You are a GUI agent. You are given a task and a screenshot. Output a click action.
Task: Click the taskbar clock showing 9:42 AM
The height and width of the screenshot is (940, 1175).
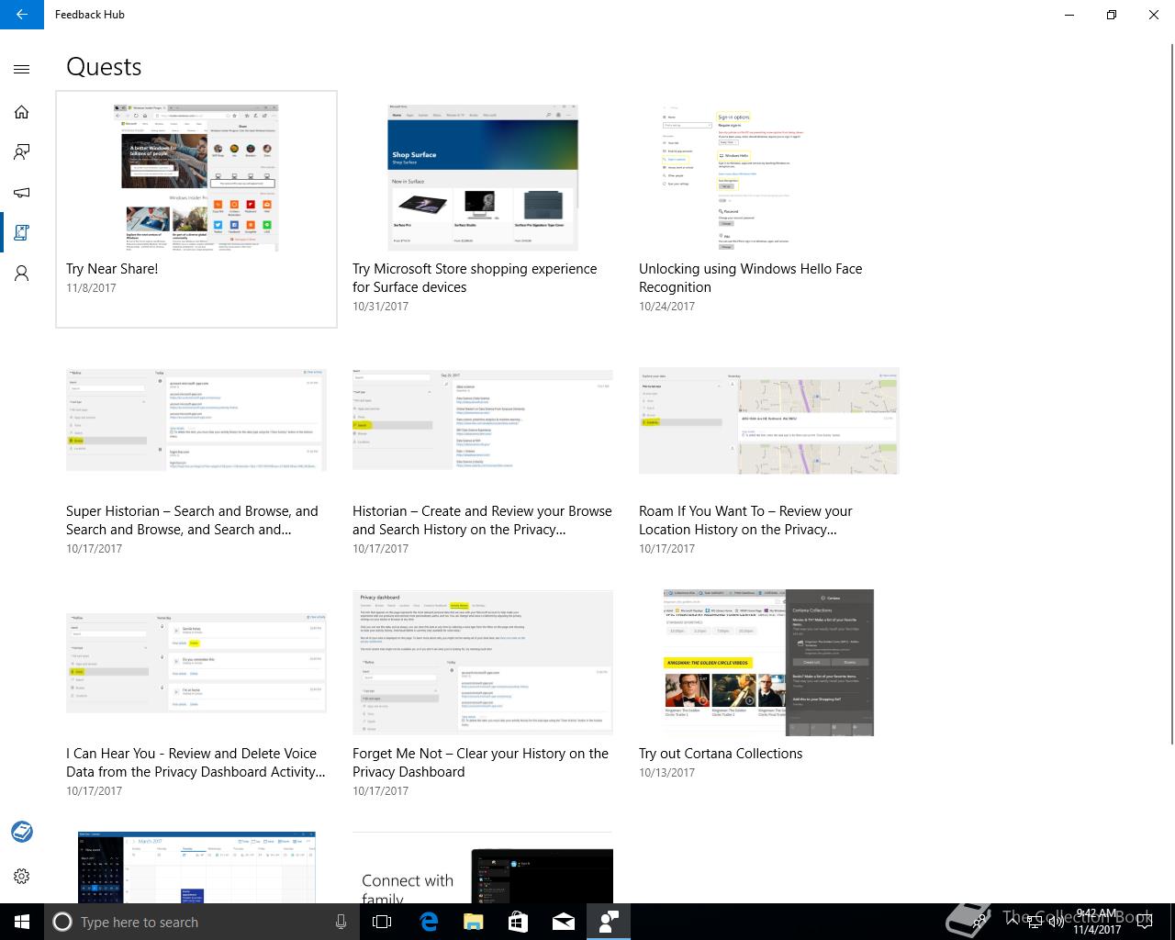pos(1098,922)
